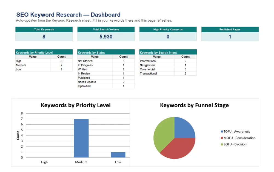Select the High Priority Keywords value 0
This screenshot has width=274, height=172.
(x=168, y=37)
